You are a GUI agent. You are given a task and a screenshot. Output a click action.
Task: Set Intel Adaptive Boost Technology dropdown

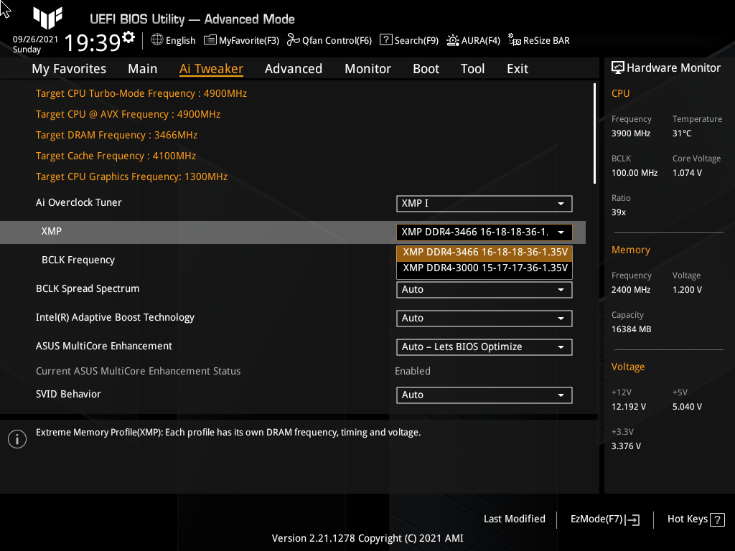coord(484,318)
